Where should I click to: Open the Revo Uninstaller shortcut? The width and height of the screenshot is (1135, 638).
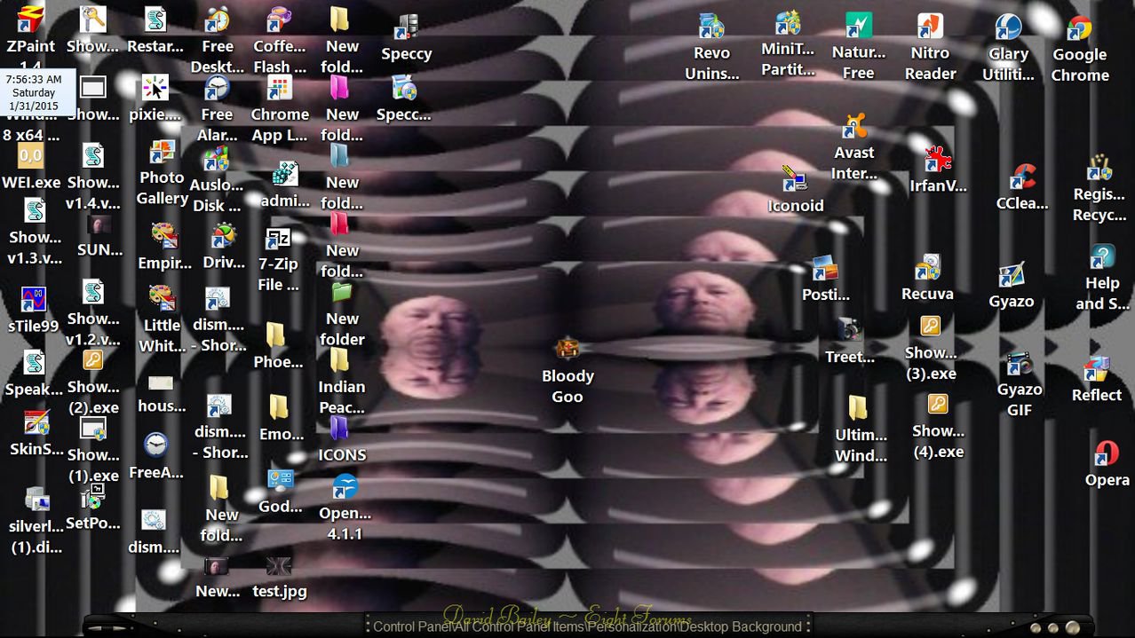pos(710,28)
